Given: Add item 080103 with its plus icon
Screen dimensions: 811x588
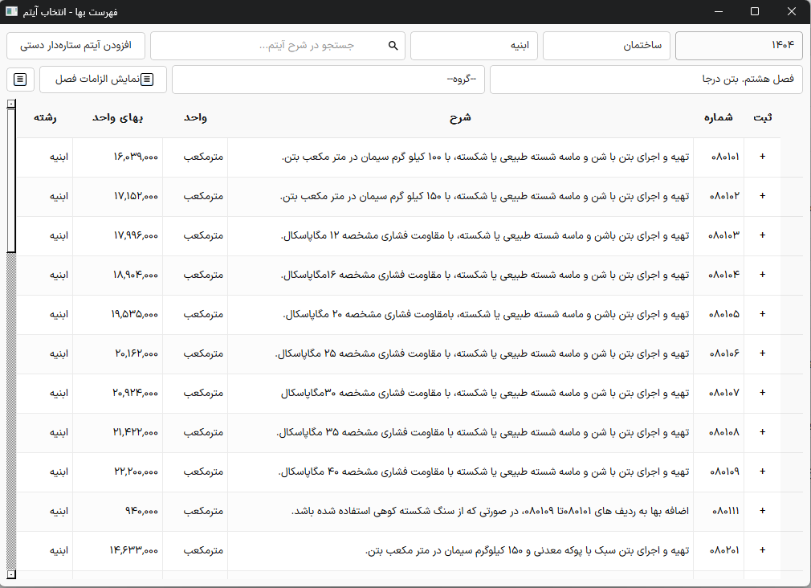Looking at the screenshot, I should pyautogui.click(x=762, y=236).
